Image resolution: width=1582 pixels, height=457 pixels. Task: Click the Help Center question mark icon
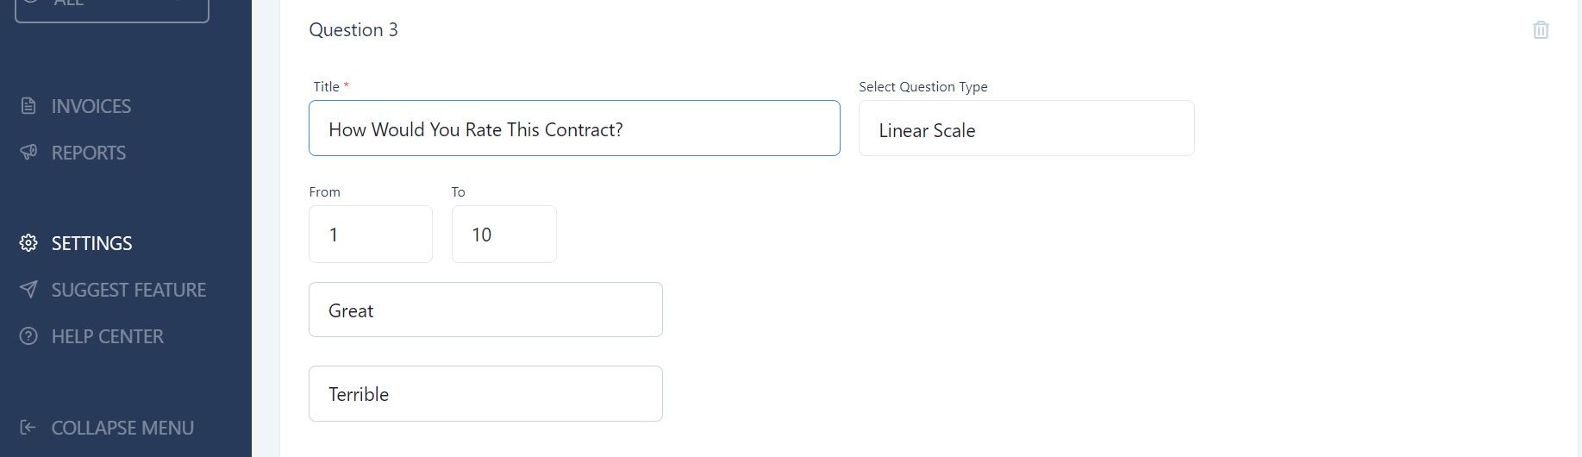[28, 336]
